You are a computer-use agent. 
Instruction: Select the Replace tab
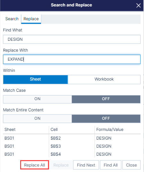point(31,19)
